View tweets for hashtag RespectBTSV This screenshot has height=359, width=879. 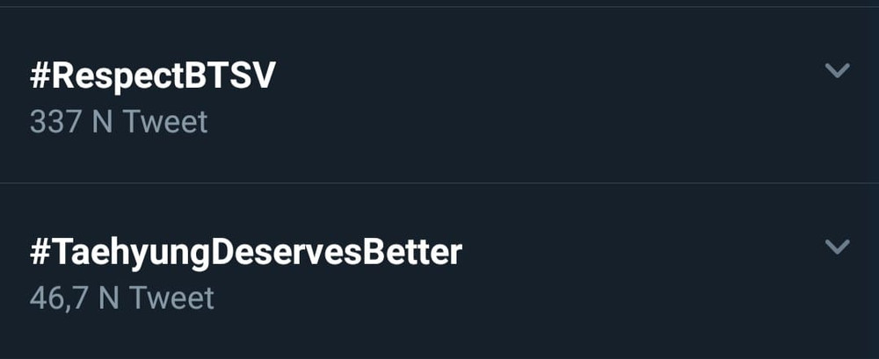[x=152, y=75]
